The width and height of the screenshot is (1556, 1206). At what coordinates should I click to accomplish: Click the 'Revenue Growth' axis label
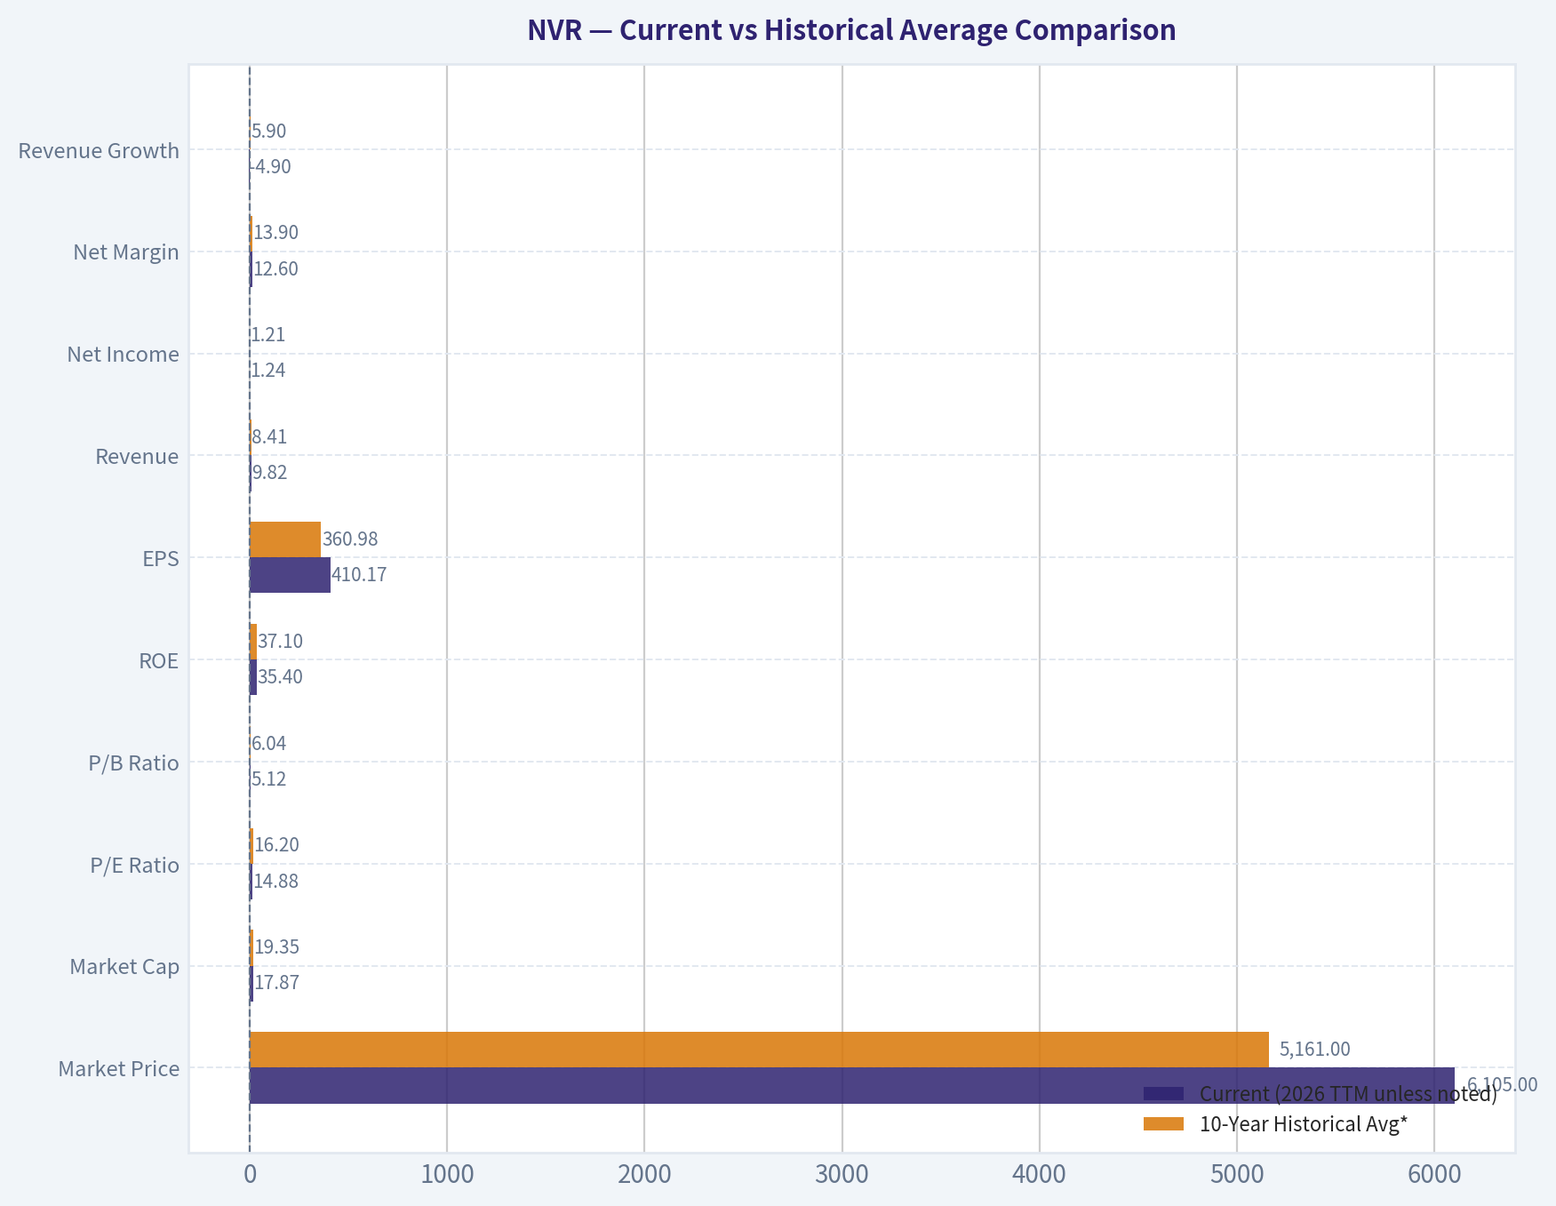[x=99, y=151]
